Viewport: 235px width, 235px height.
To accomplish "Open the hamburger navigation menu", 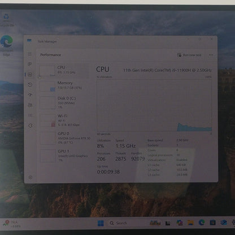I will 29,54.
